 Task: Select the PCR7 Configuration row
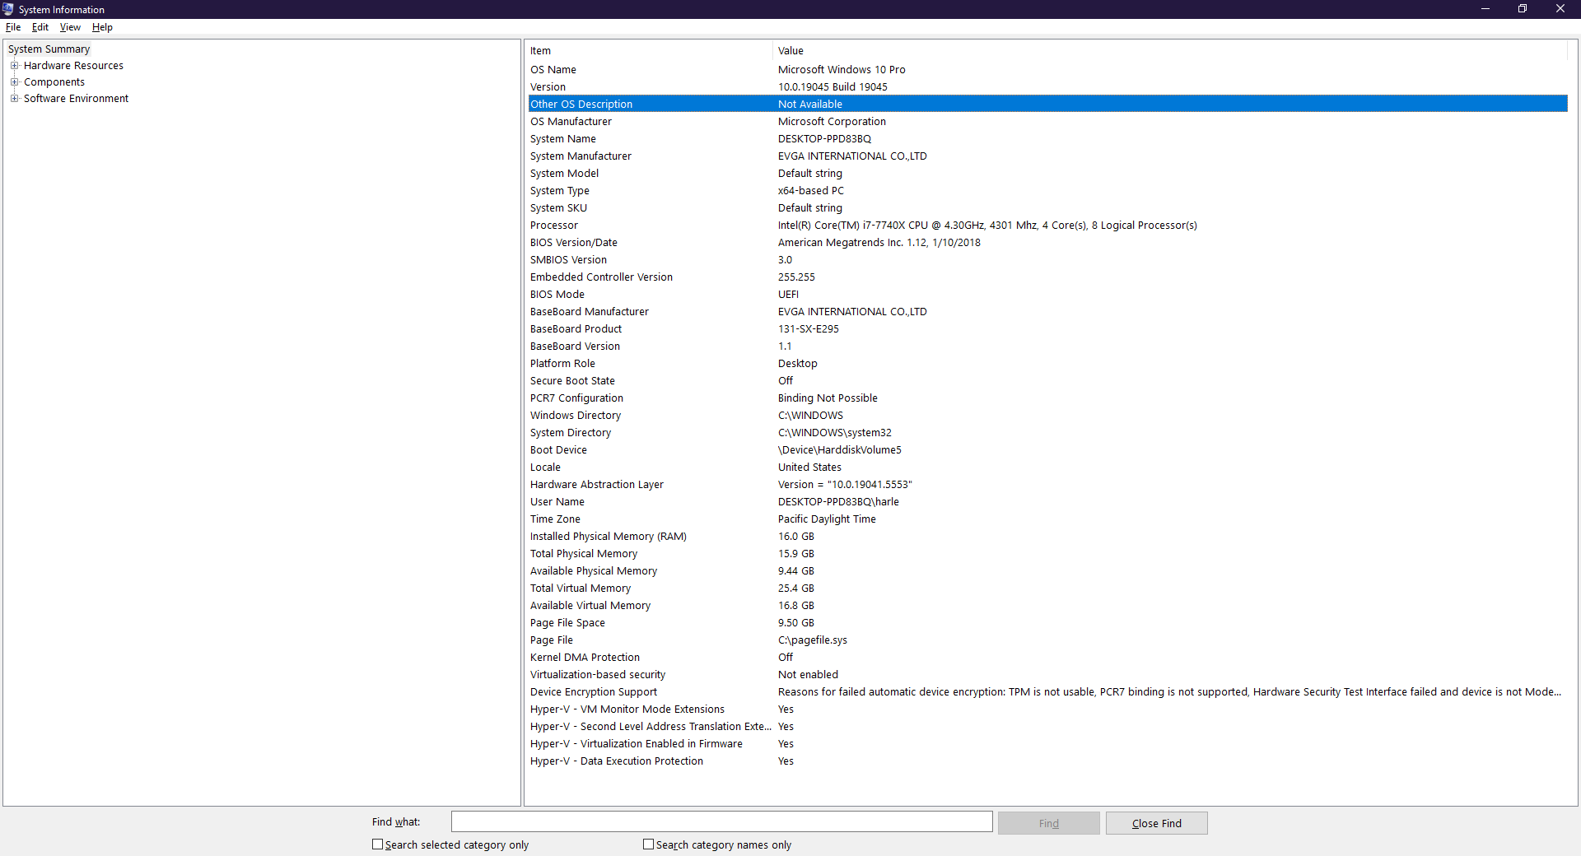(1047, 398)
